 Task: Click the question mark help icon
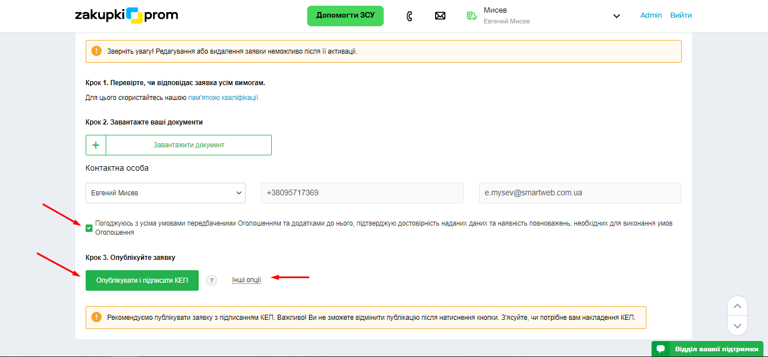[x=211, y=280]
